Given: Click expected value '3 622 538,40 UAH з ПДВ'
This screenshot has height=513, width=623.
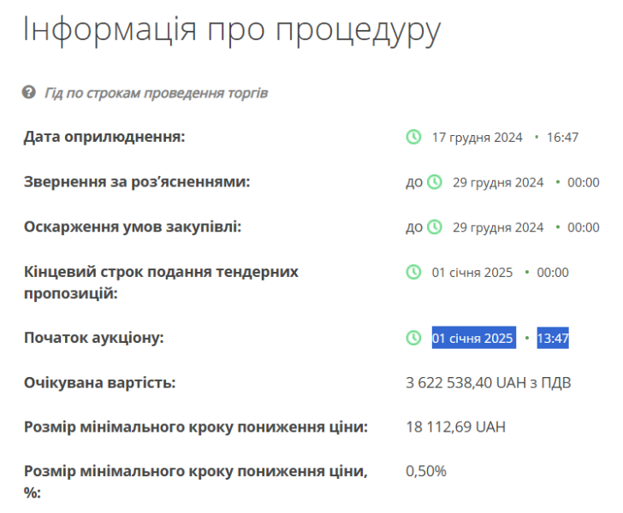Looking at the screenshot, I should click(x=488, y=382).
